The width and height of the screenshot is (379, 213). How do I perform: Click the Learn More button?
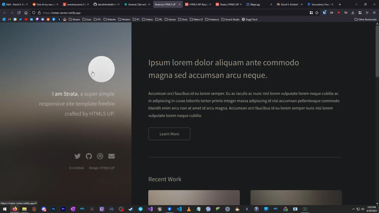tap(169, 134)
